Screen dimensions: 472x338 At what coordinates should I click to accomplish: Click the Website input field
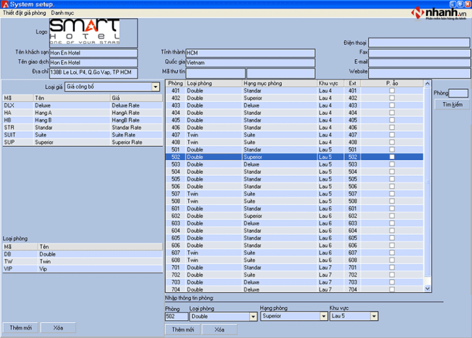(x=419, y=73)
